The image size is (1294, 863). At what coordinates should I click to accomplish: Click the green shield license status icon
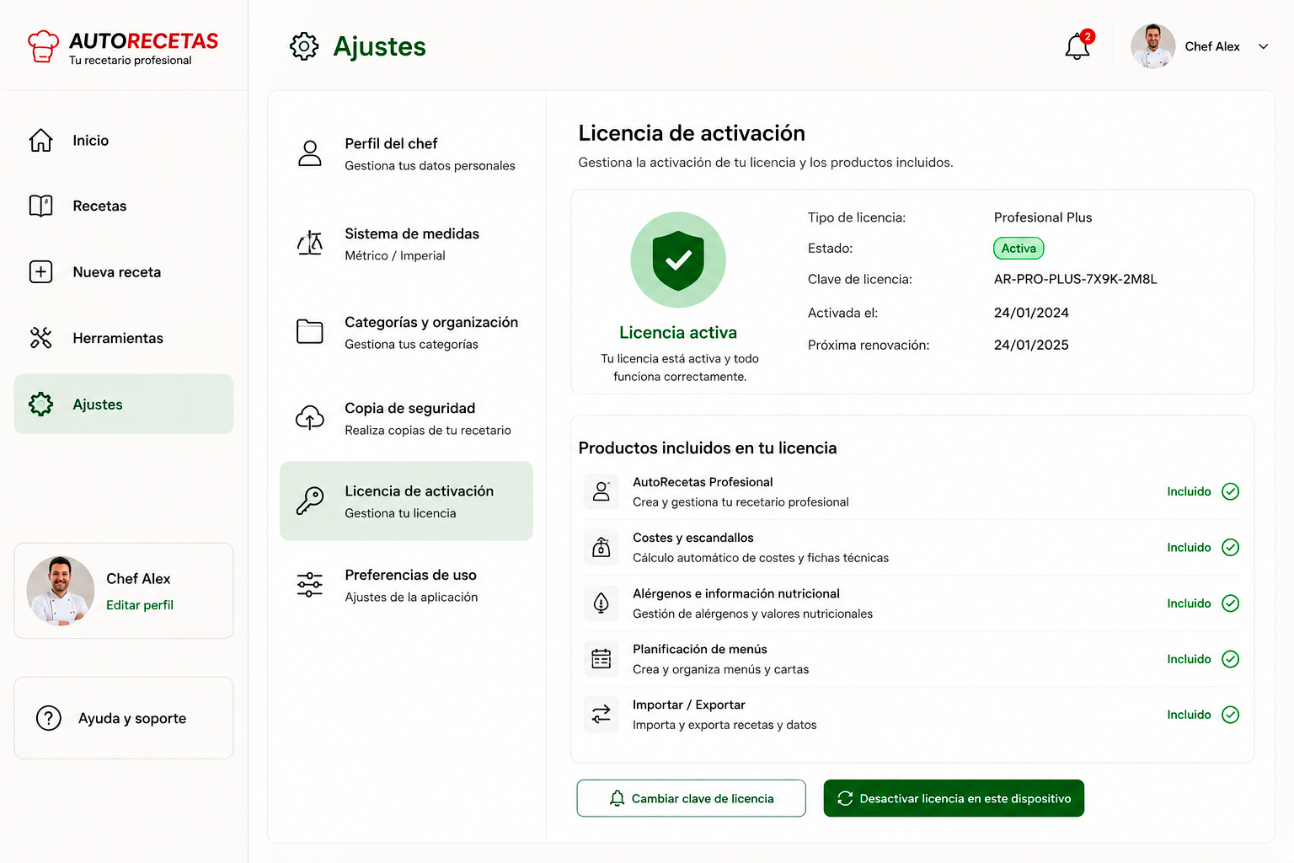tap(678, 260)
